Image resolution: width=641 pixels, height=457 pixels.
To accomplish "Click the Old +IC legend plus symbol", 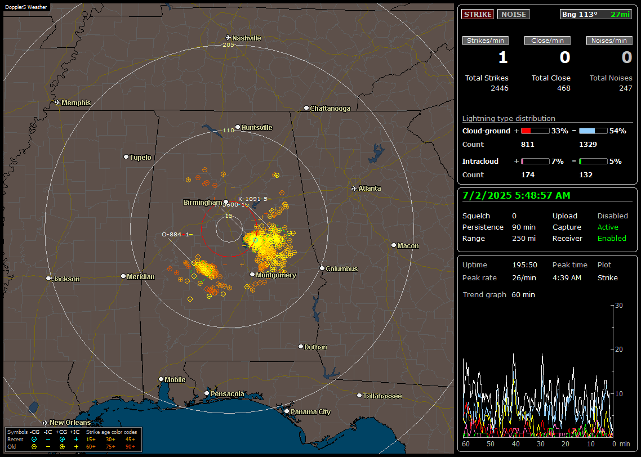I will coord(76,447).
